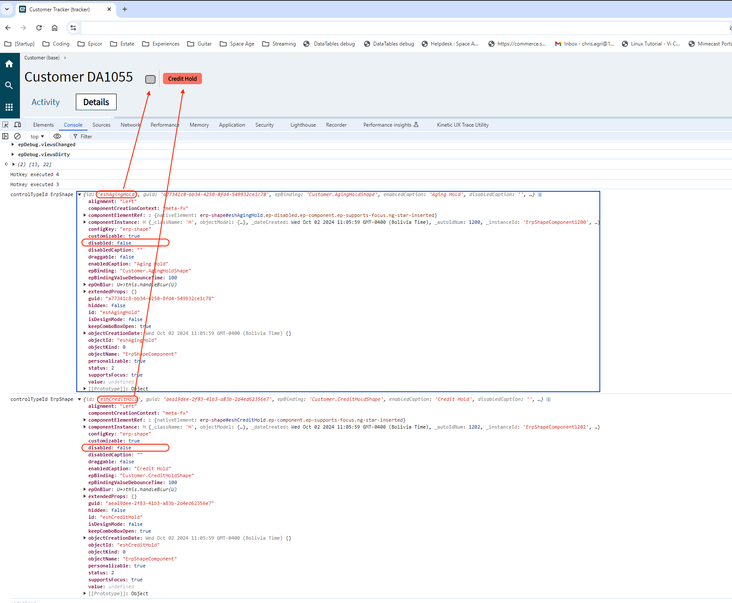732x603 pixels.
Task: Click info icon beside eshCreditHold summary
Action: [549, 399]
